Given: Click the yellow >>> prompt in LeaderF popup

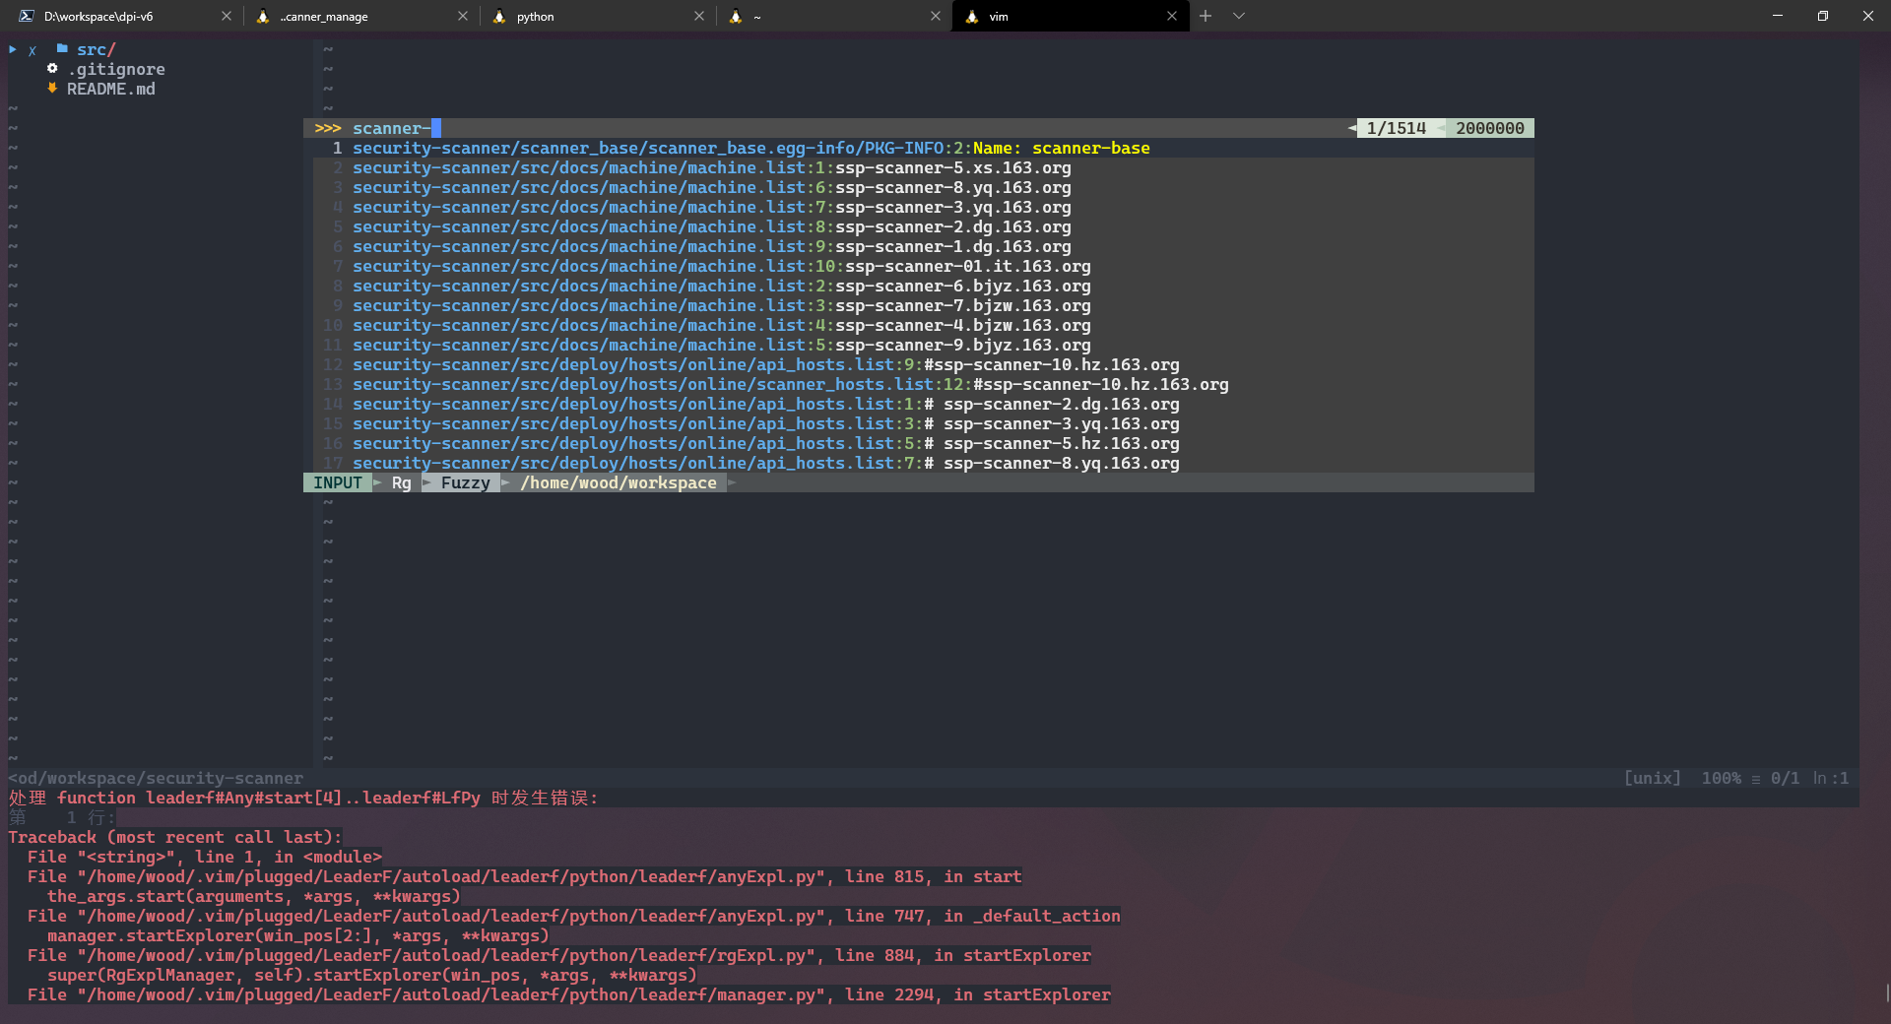Looking at the screenshot, I should tap(326, 128).
